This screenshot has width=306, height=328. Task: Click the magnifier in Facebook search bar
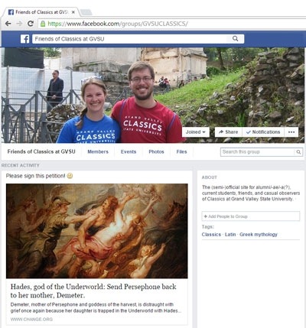pos(236,39)
